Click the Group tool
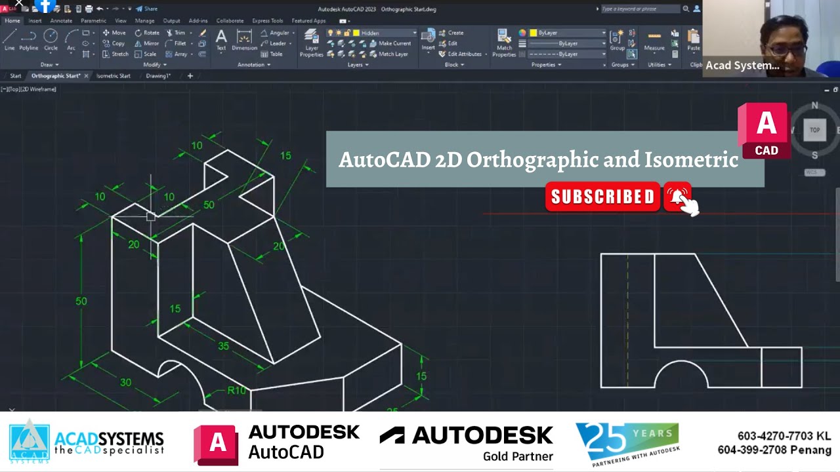 (618, 39)
